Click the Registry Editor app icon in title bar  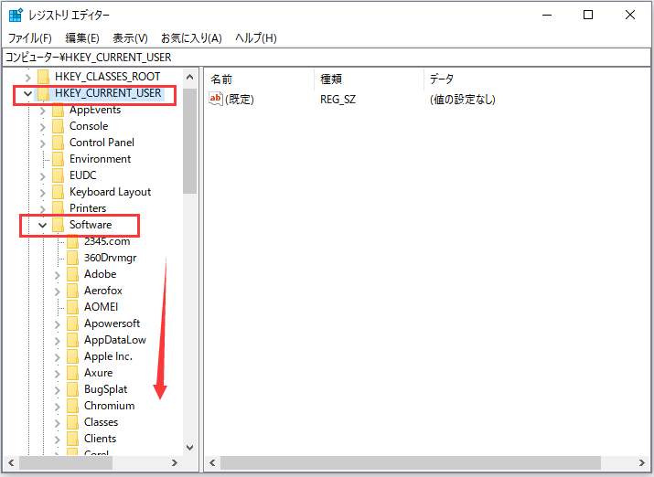[16, 15]
